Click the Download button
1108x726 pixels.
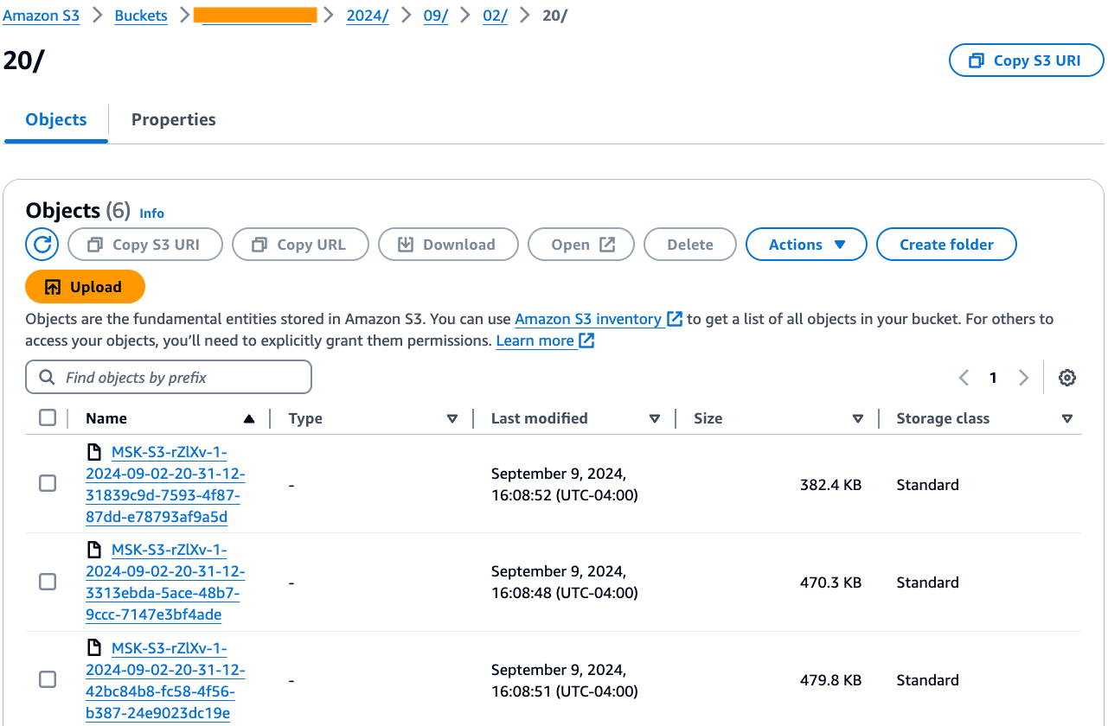coord(448,245)
